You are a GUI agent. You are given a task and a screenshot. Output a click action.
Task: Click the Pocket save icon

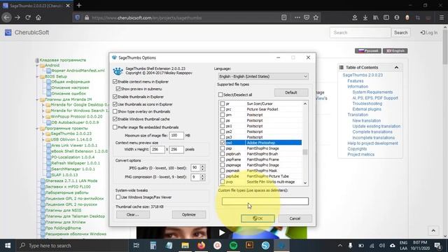(307, 17)
